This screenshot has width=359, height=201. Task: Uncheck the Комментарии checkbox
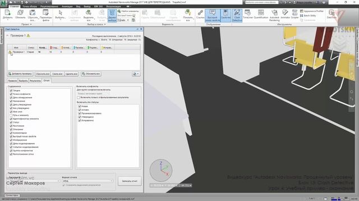11,133
